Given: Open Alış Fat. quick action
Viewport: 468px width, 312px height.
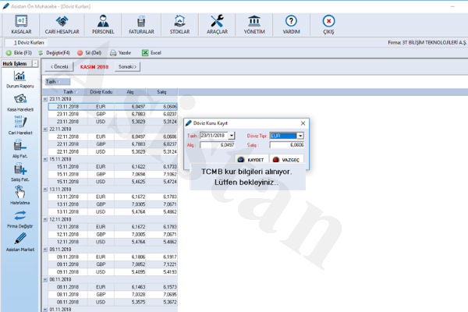Looking at the screenshot, I should click(x=20, y=149).
